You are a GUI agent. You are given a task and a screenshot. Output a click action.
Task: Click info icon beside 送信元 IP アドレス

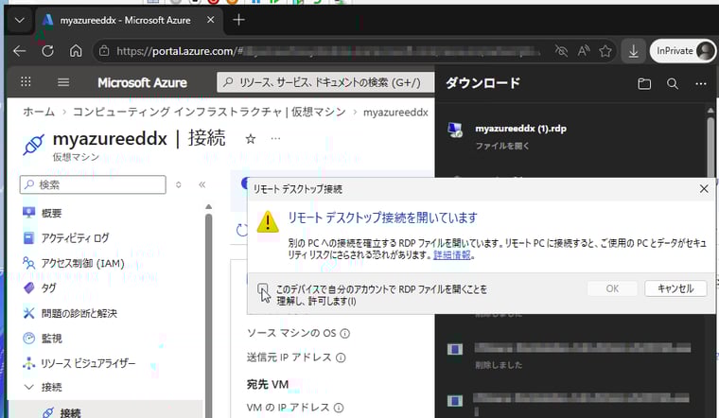click(341, 357)
